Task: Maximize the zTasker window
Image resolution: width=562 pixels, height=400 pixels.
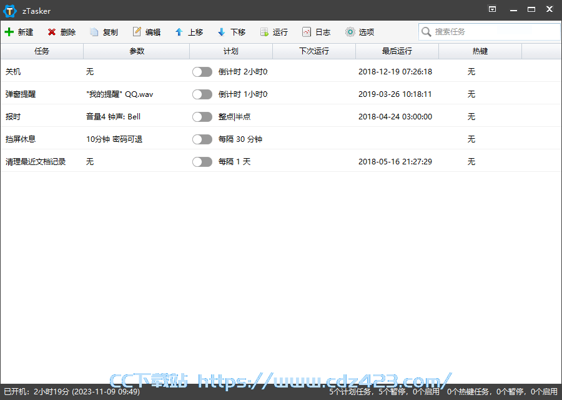Action: pyautogui.click(x=531, y=9)
